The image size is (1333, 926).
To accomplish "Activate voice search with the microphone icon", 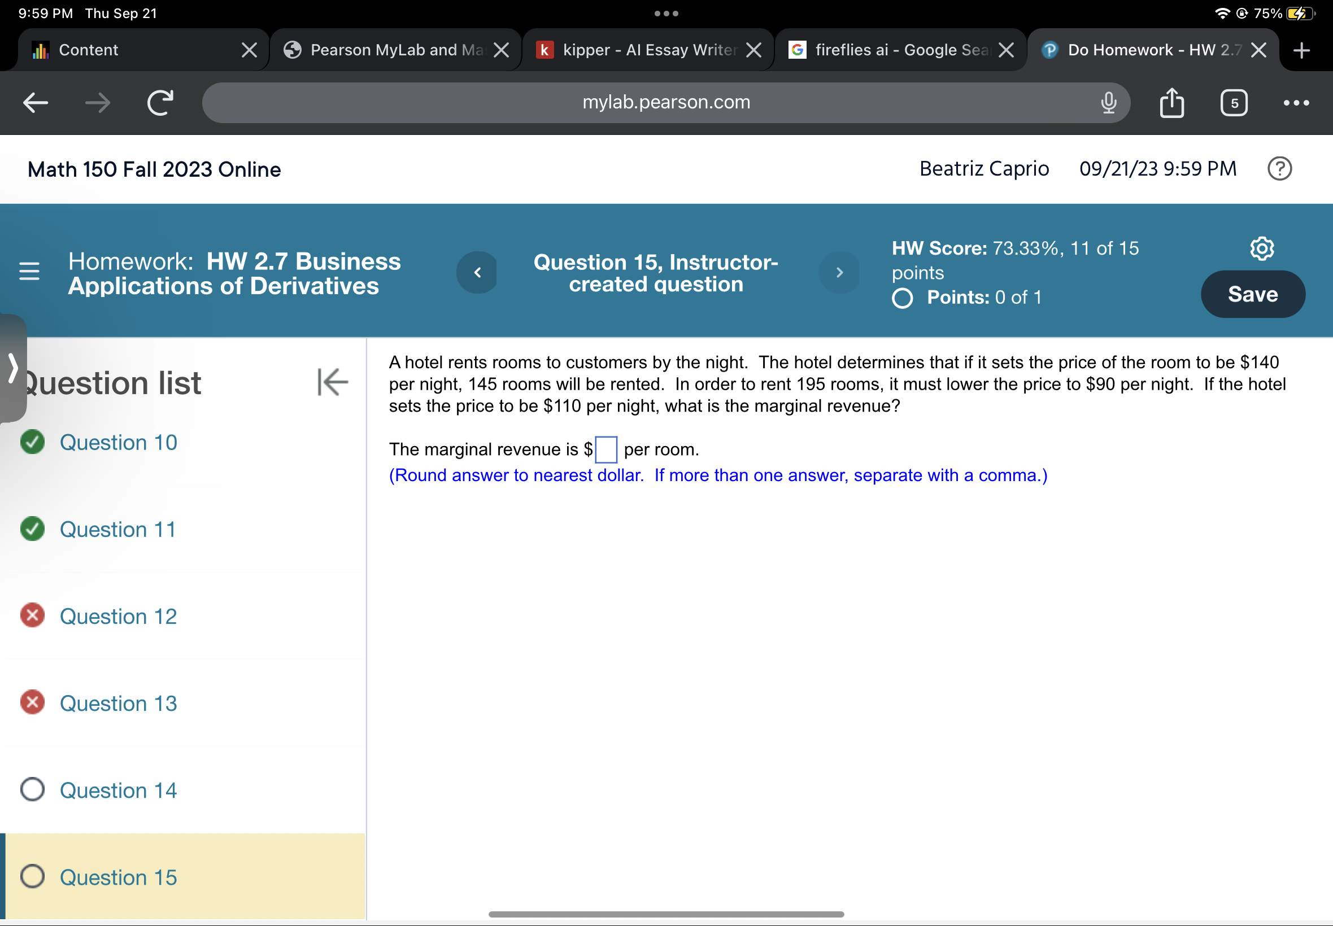I will pyautogui.click(x=1107, y=103).
